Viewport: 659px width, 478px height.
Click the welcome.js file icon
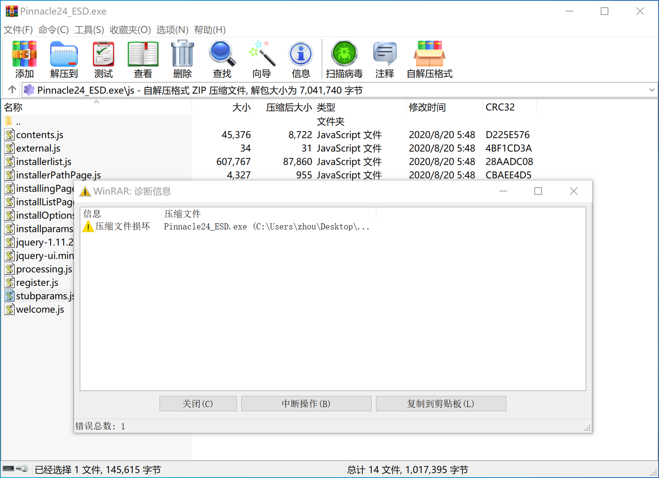(x=10, y=309)
